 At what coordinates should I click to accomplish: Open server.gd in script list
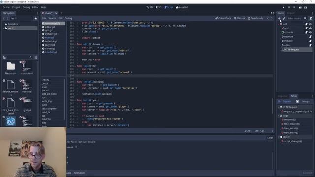[50, 49]
